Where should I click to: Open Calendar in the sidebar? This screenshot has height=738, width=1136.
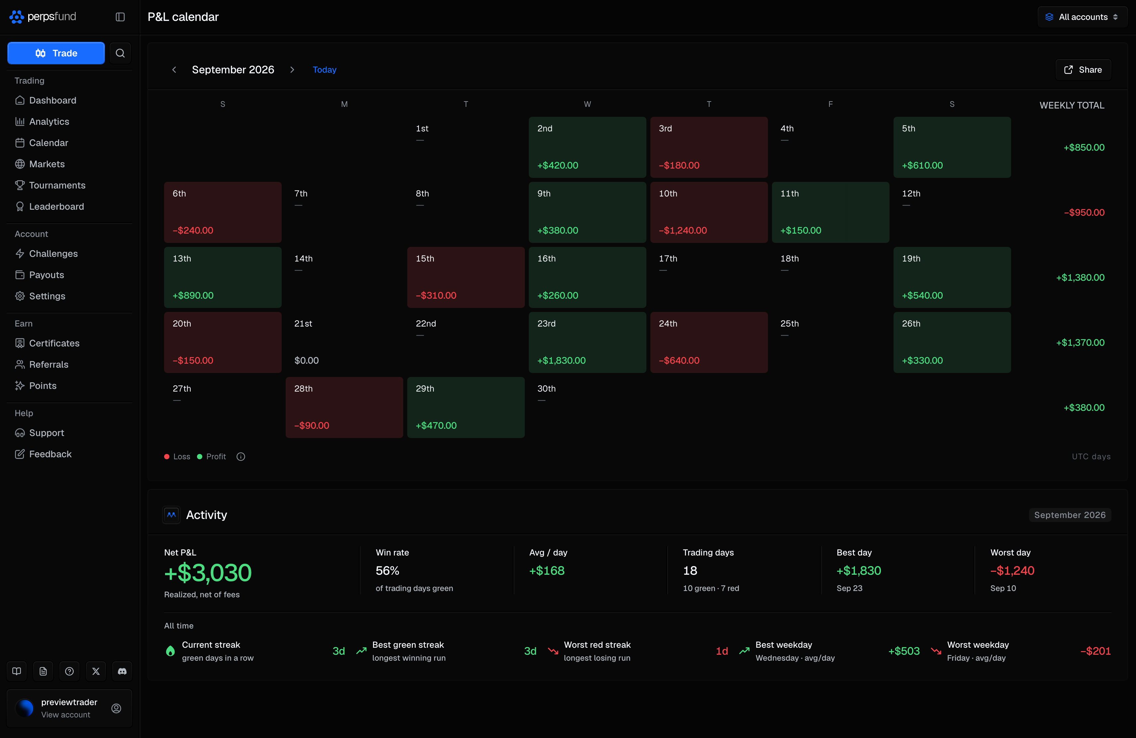(70, 143)
